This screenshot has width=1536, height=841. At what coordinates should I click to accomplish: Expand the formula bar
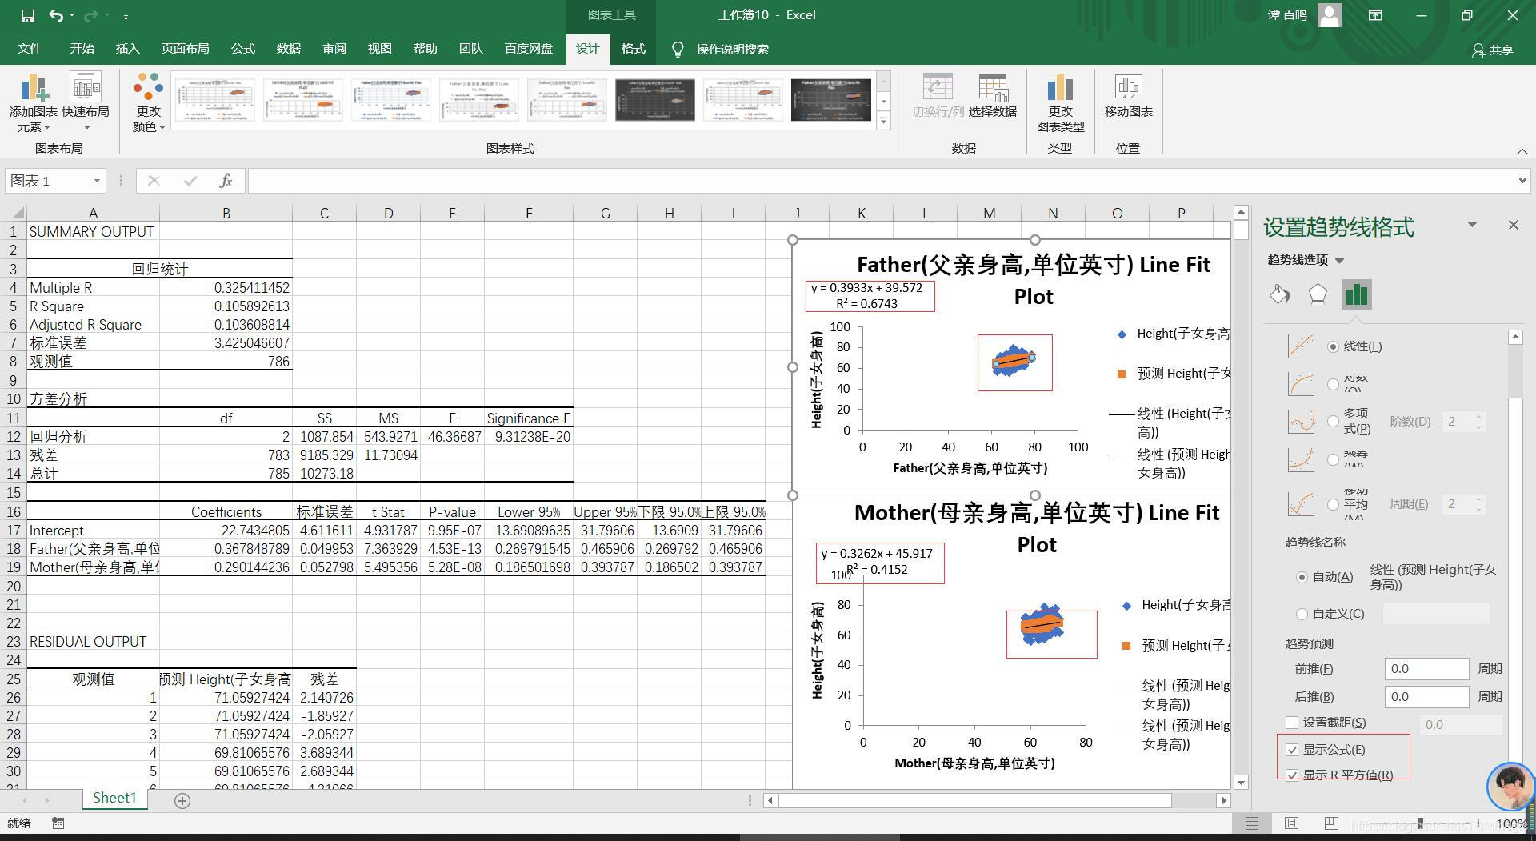tap(1522, 181)
